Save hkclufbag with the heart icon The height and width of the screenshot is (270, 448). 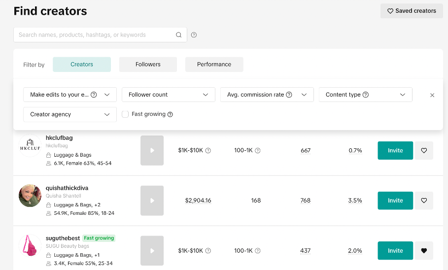click(x=424, y=151)
